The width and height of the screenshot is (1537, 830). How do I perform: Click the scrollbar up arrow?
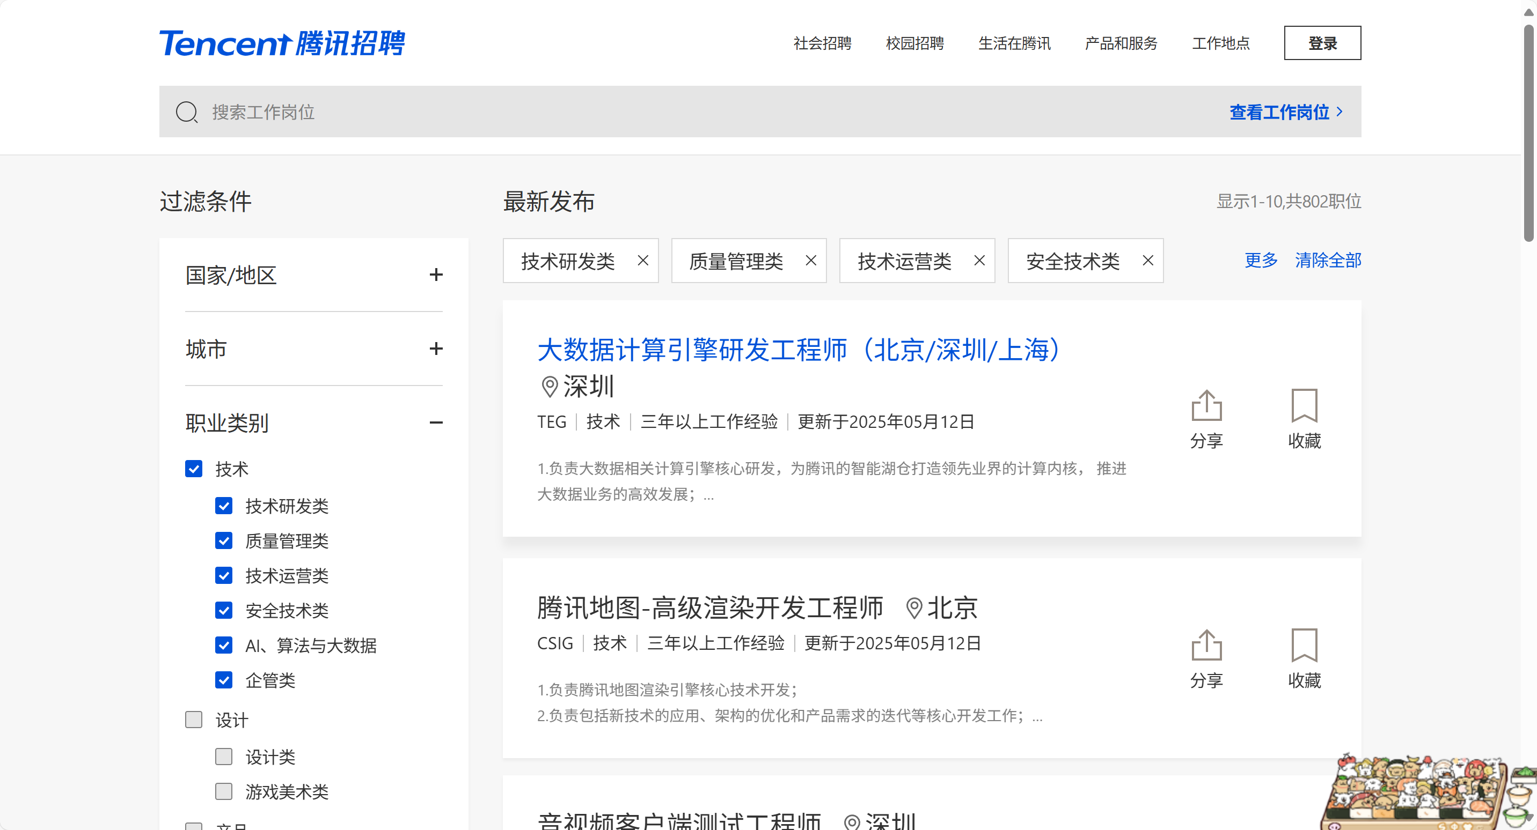pos(1529,12)
